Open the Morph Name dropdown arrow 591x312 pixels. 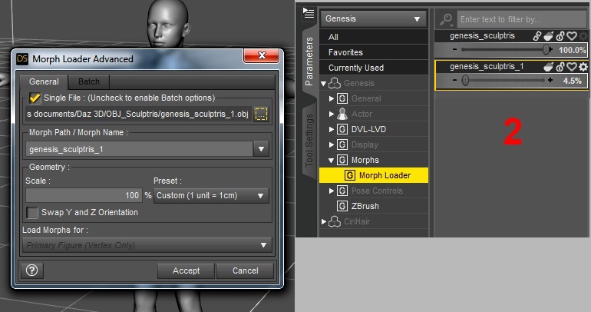(261, 149)
